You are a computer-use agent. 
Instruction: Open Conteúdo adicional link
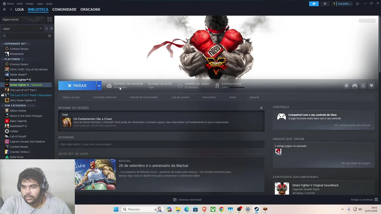click(x=104, y=97)
